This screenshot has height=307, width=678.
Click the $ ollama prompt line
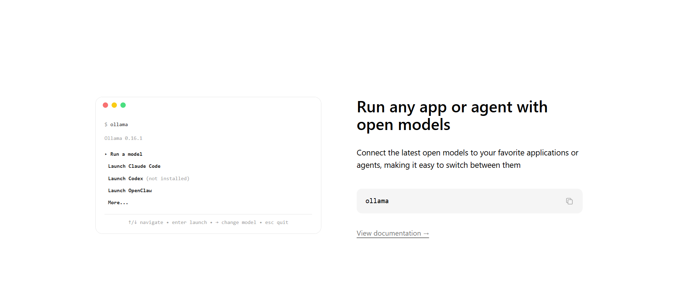coord(116,125)
